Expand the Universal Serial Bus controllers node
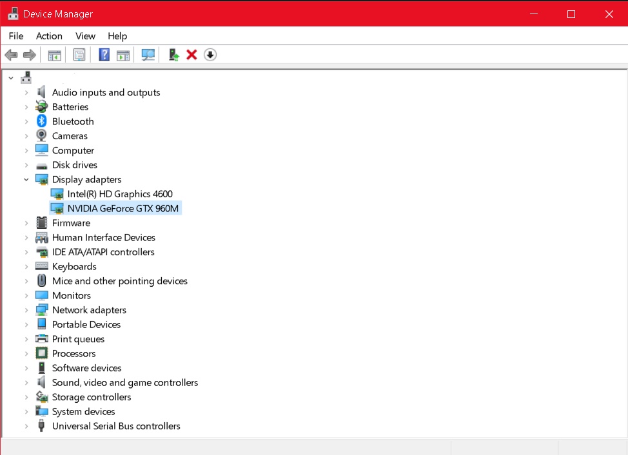Image resolution: width=628 pixels, height=455 pixels. (x=26, y=426)
